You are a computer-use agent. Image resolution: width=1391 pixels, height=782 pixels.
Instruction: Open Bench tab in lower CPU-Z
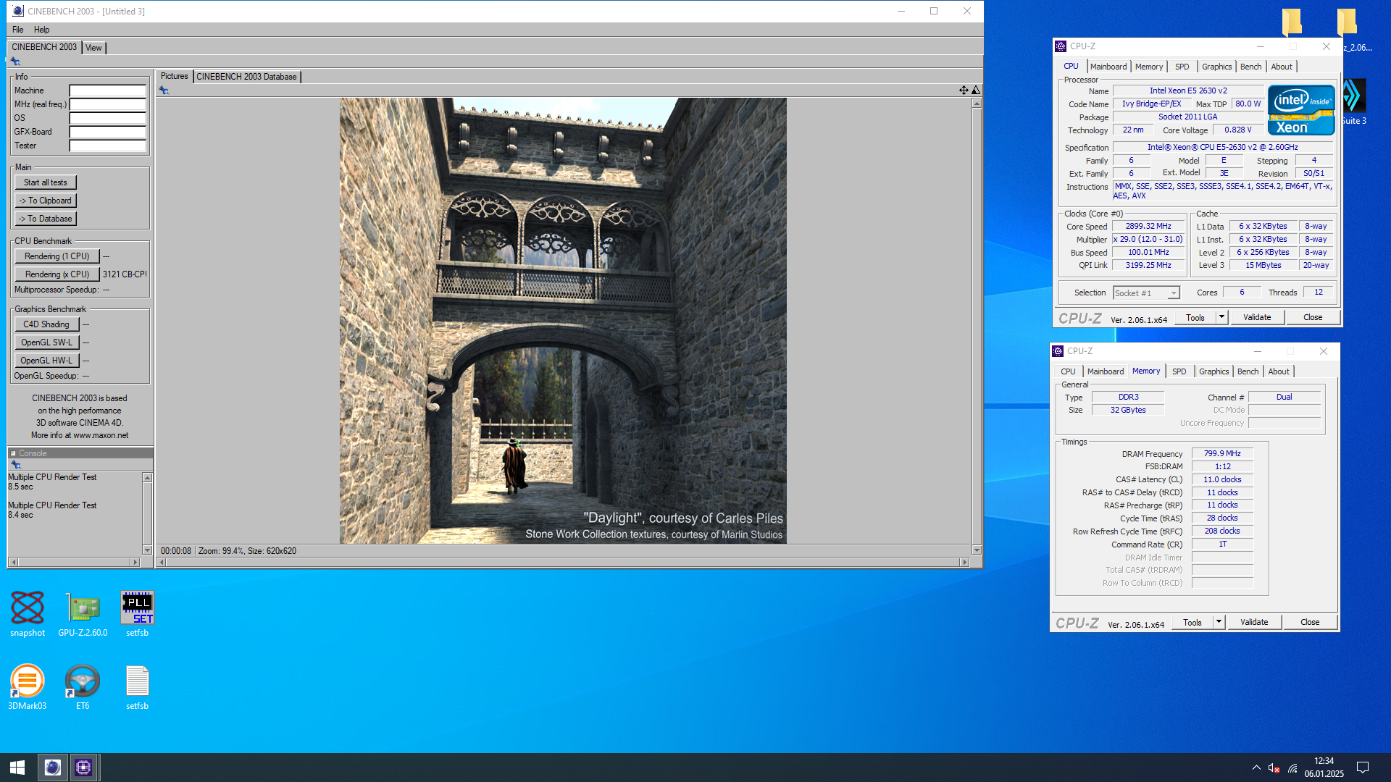1248,371
